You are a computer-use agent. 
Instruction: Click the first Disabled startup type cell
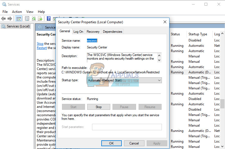point(195,40)
